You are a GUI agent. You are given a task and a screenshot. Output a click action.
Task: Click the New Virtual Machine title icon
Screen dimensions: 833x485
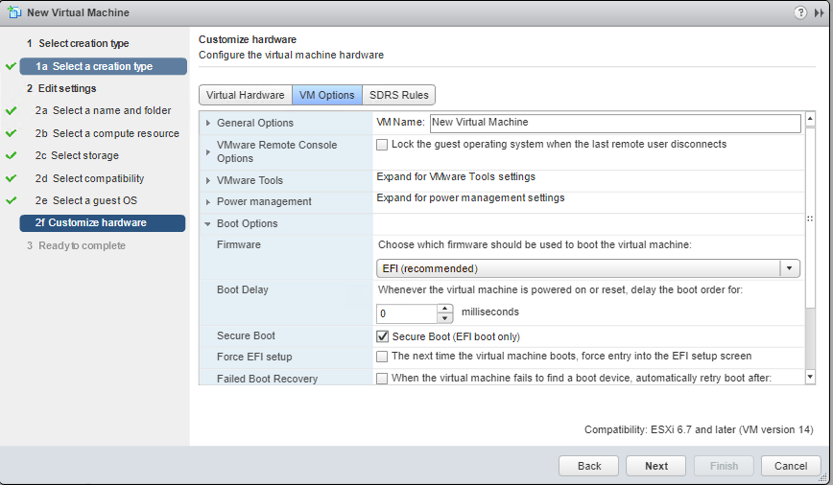(x=13, y=12)
